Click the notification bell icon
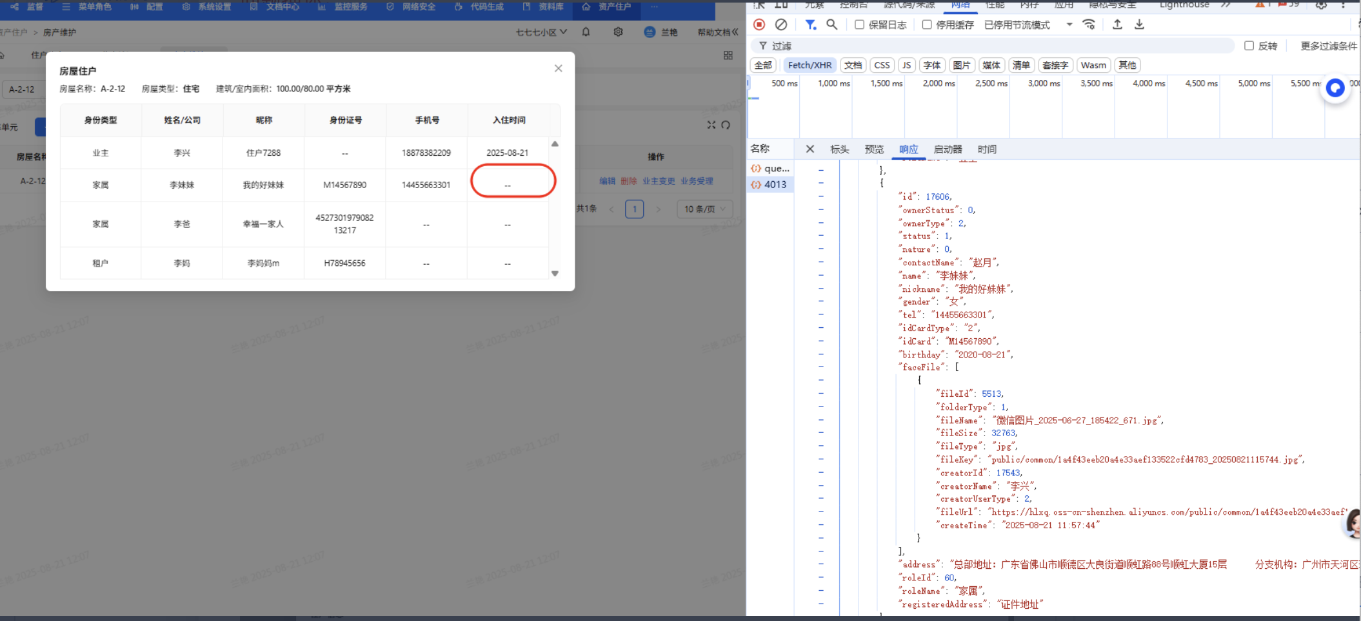 [x=586, y=32]
